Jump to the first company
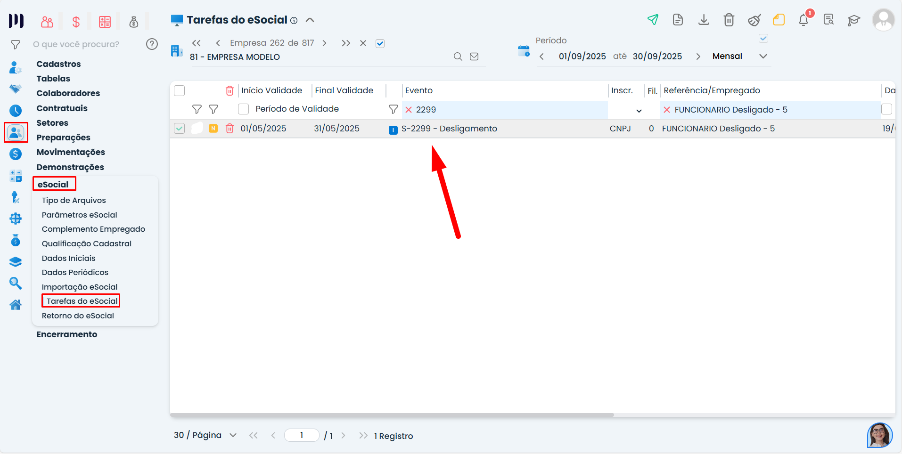 tap(197, 43)
